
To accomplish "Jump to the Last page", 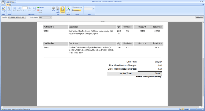I will click(34, 9).
